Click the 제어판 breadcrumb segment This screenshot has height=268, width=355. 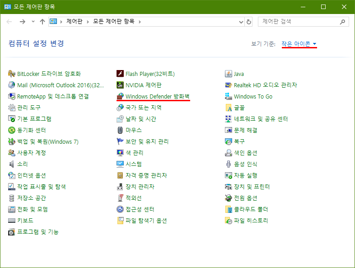[x=74, y=22]
